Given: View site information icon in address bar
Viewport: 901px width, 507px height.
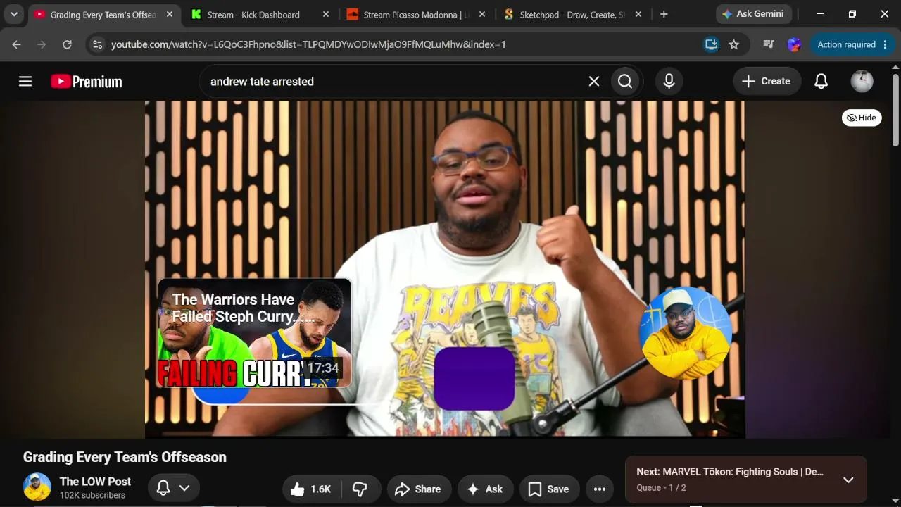Looking at the screenshot, I should [97, 44].
